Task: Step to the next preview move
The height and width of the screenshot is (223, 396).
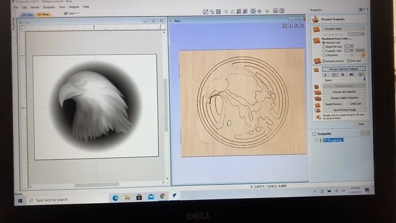Action: pyautogui.click(x=343, y=75)
